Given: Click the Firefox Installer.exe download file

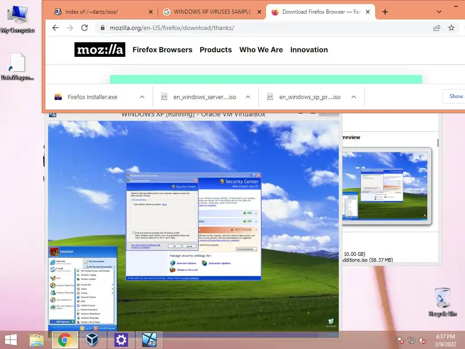Looking at the screenshot, I should coord(92,97).
